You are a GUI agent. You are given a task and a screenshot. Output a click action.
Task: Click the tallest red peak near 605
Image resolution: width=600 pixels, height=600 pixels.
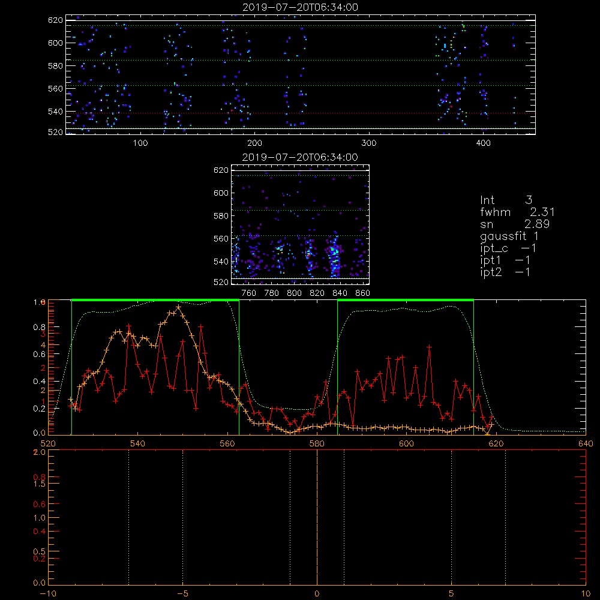click(x=430, y=347)
